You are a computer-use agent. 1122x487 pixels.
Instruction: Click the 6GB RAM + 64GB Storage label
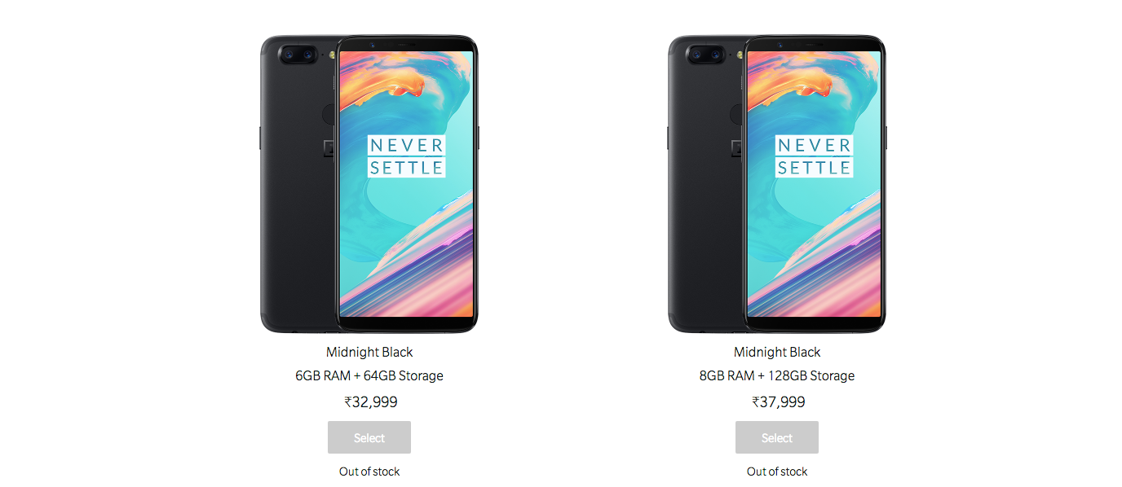(x=369, y=375)
